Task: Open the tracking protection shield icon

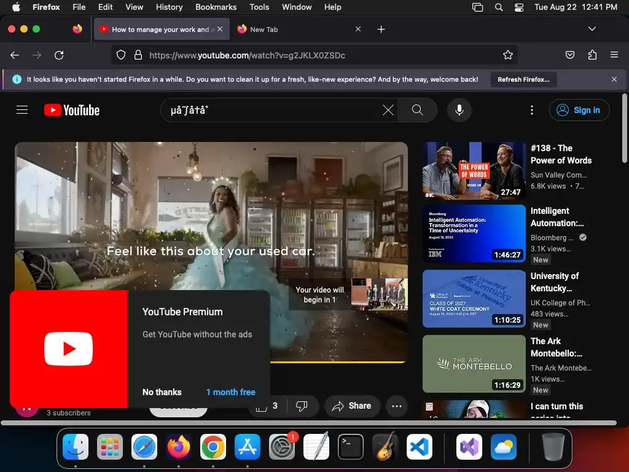Action: 121,55
